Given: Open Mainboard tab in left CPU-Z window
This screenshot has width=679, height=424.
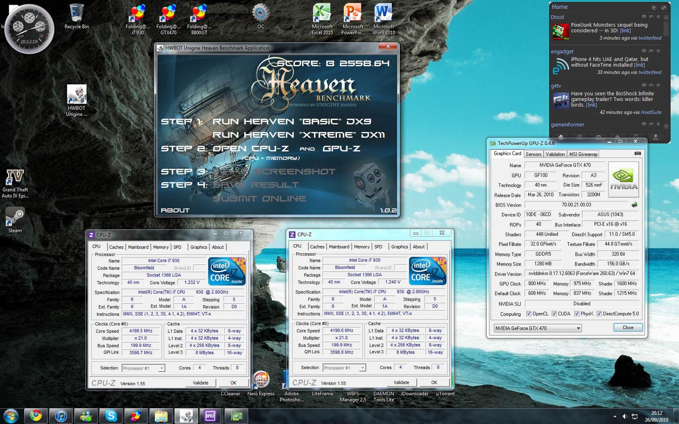Looking at the screenshot, I should pyautogui.click(x=138, y=247).
